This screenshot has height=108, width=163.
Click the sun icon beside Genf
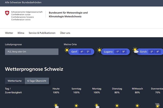pos(67,50)
